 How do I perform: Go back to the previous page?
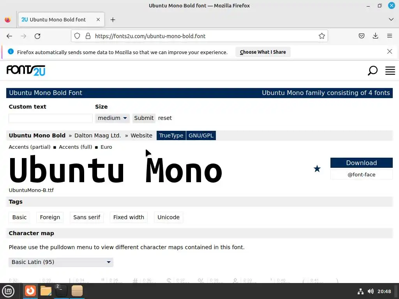pyautogui.click(x=9, y=36)
